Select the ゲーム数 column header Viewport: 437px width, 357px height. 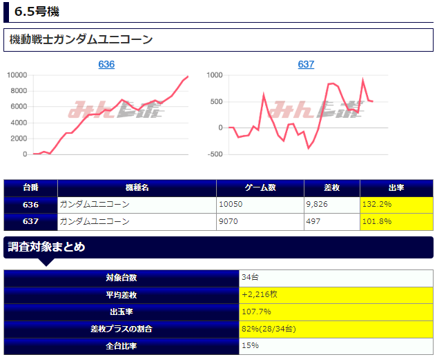pos(260,188)
